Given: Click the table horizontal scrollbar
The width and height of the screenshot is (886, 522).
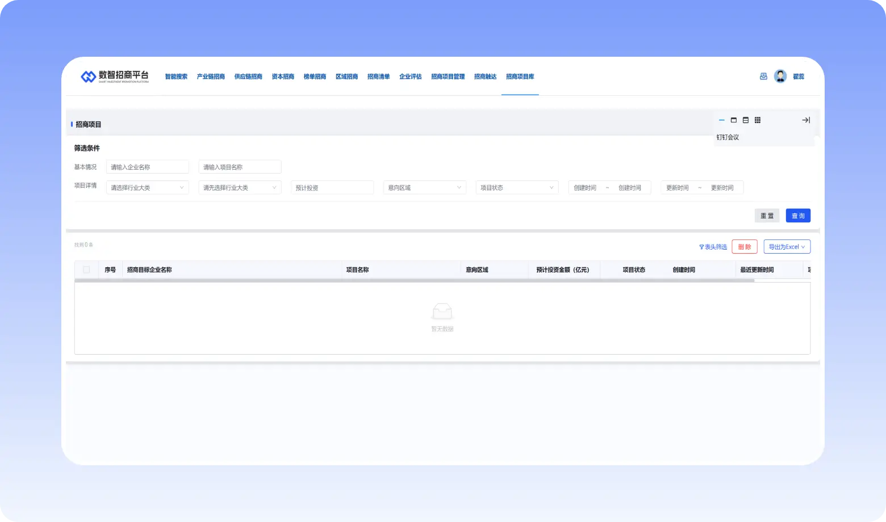Looking at the screenshot, I should [415, 280].
